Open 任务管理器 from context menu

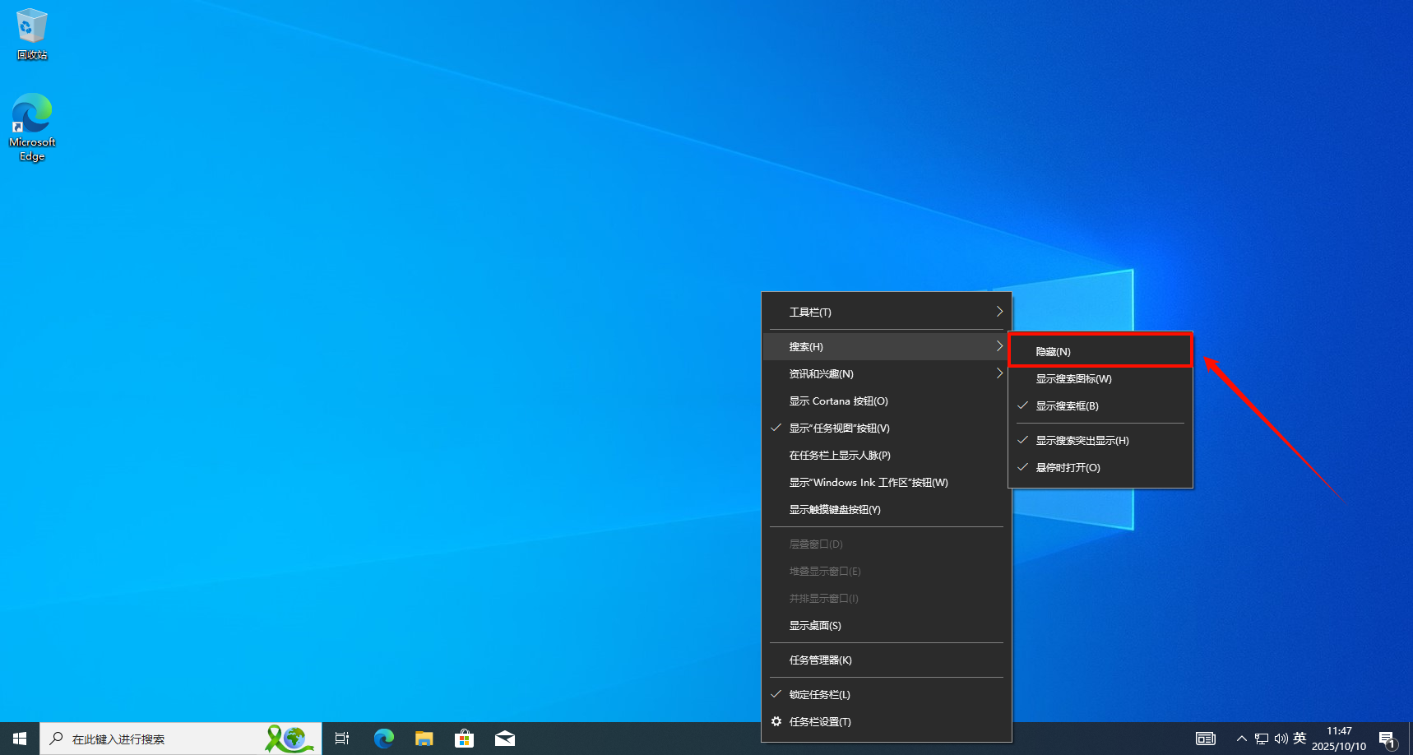tap(820, 660)
